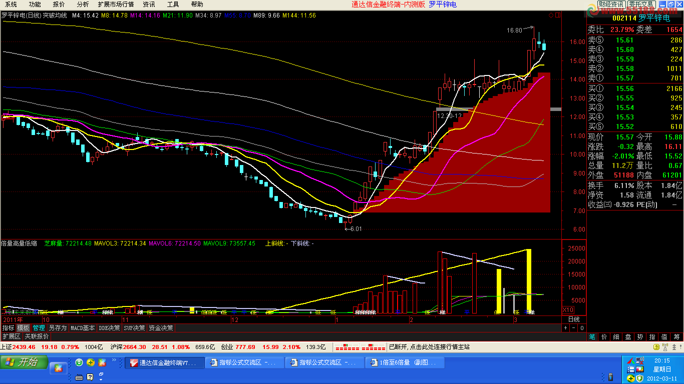Select the 筹 tab in quote panel
The width and height of the screenshot is (684, 384).
676,337
